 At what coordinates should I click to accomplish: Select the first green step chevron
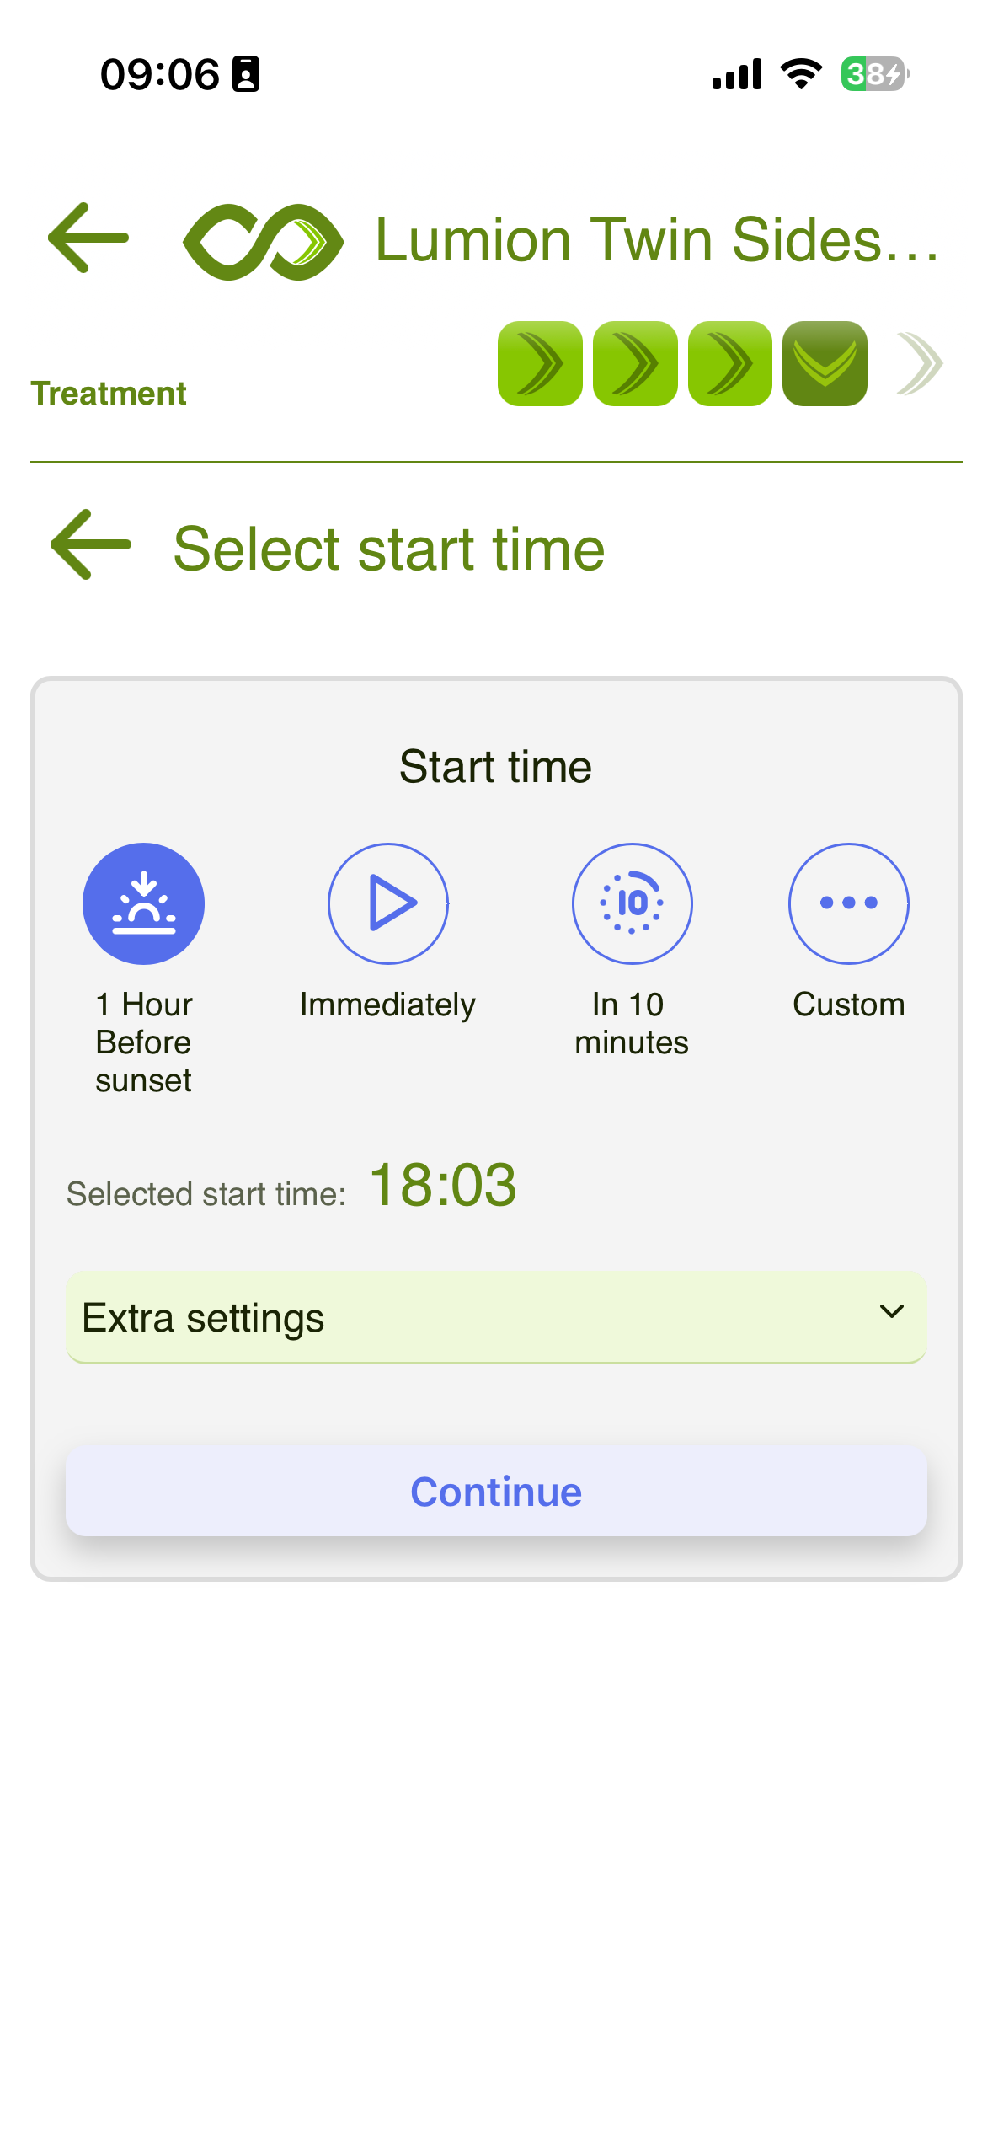point(540,364)
